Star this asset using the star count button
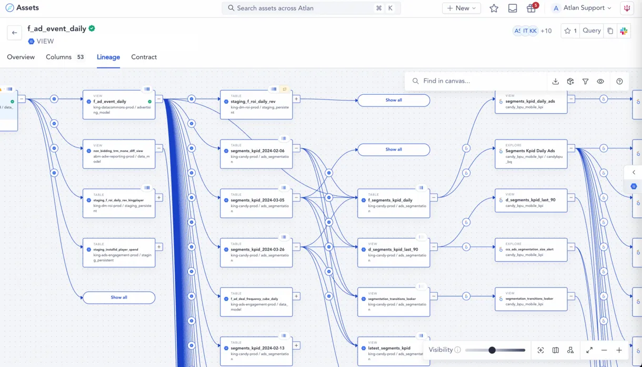642x367 pixels. tap(570, 31)
